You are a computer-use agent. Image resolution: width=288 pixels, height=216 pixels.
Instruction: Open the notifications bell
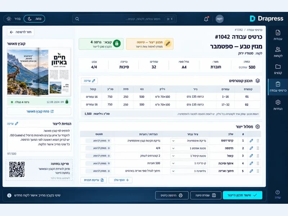206,19
